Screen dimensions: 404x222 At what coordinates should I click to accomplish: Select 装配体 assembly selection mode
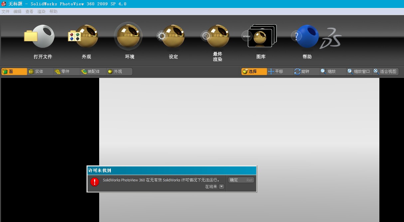click(93, 72)
